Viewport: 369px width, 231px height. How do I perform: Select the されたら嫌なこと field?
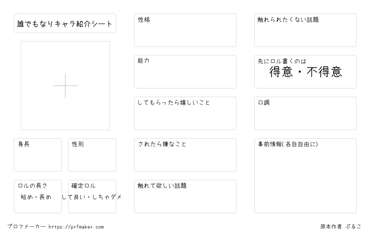(185, 155)
